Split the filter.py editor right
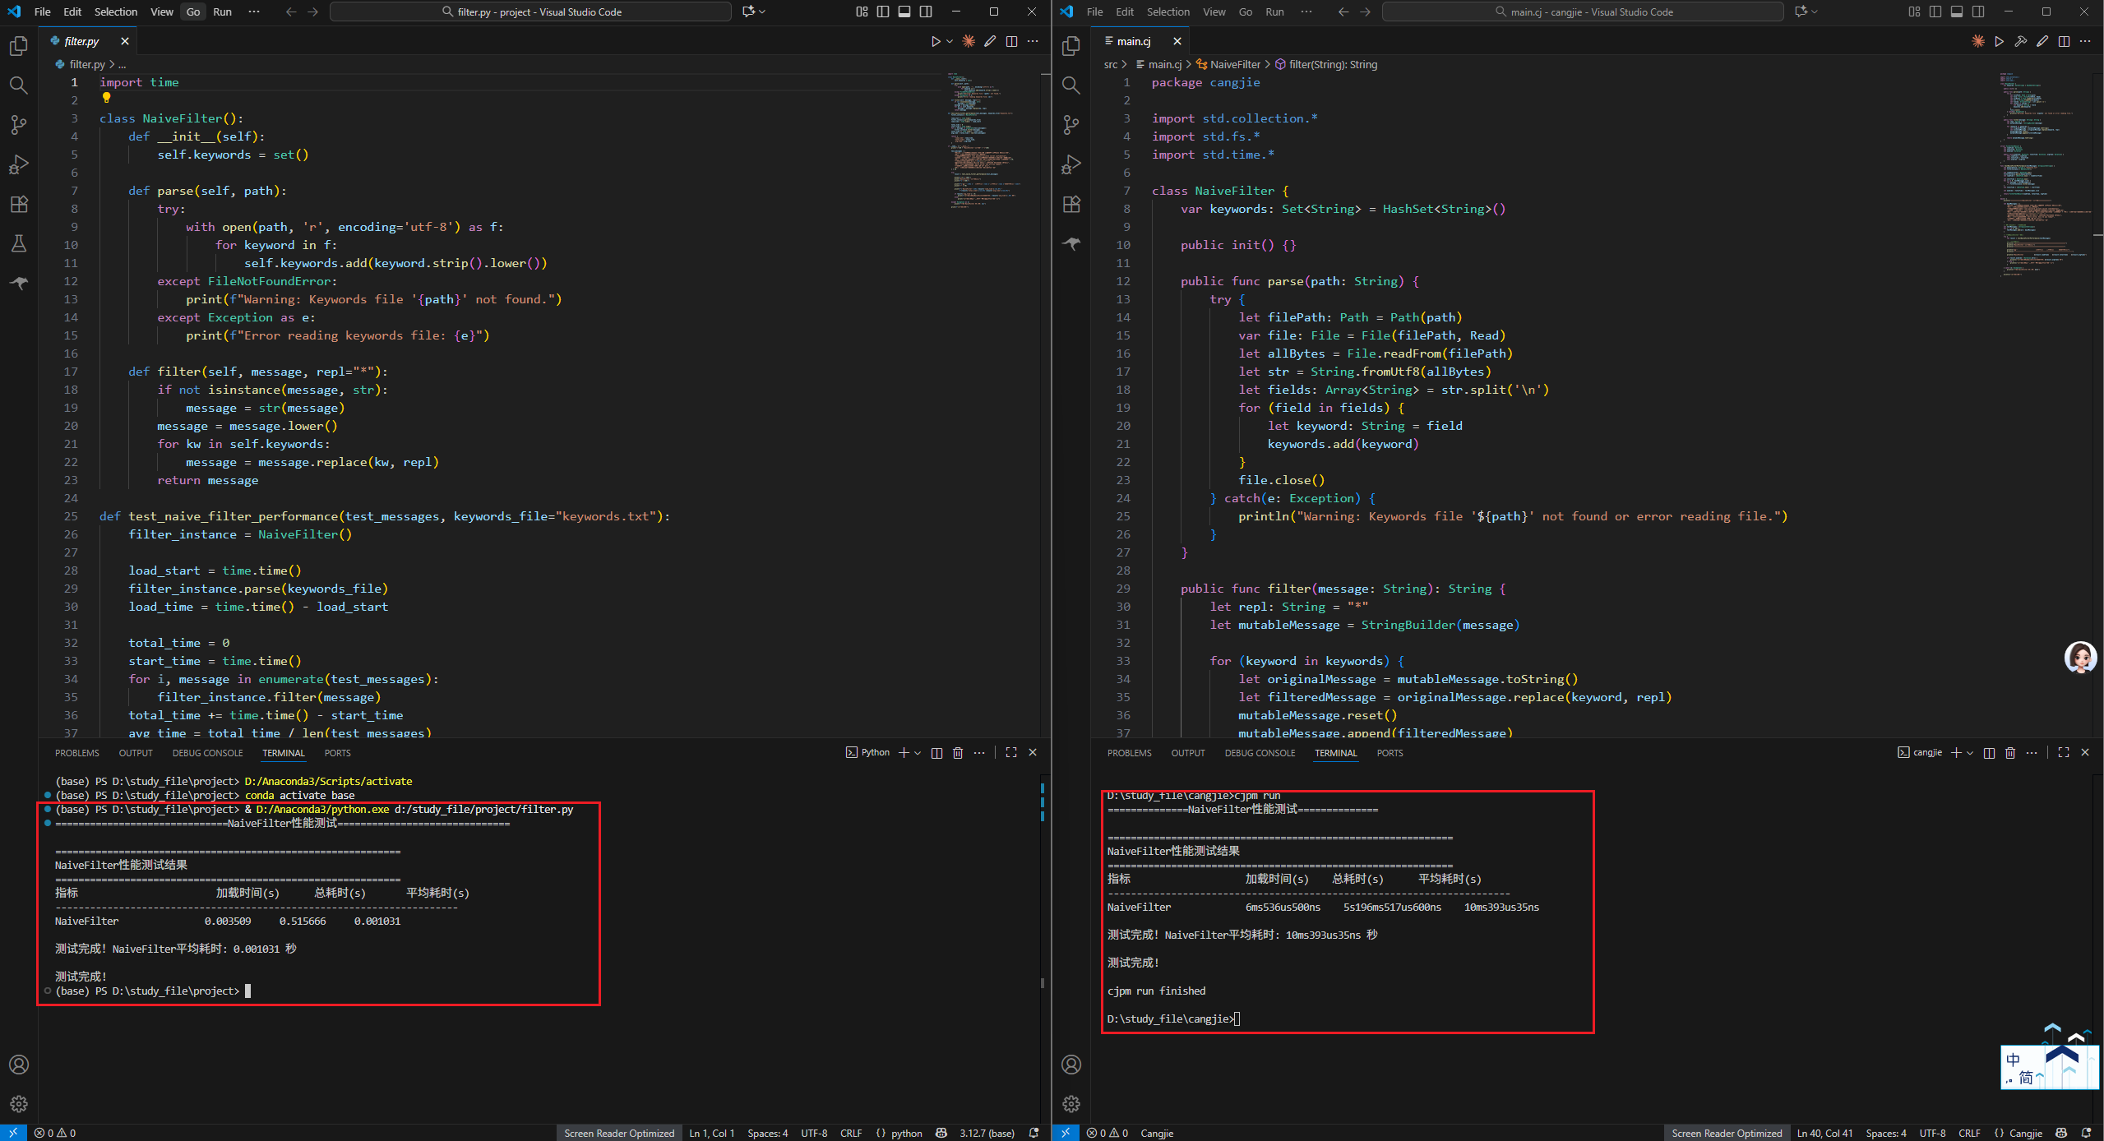The image size is (2104, 1141). pos(1011,41)
